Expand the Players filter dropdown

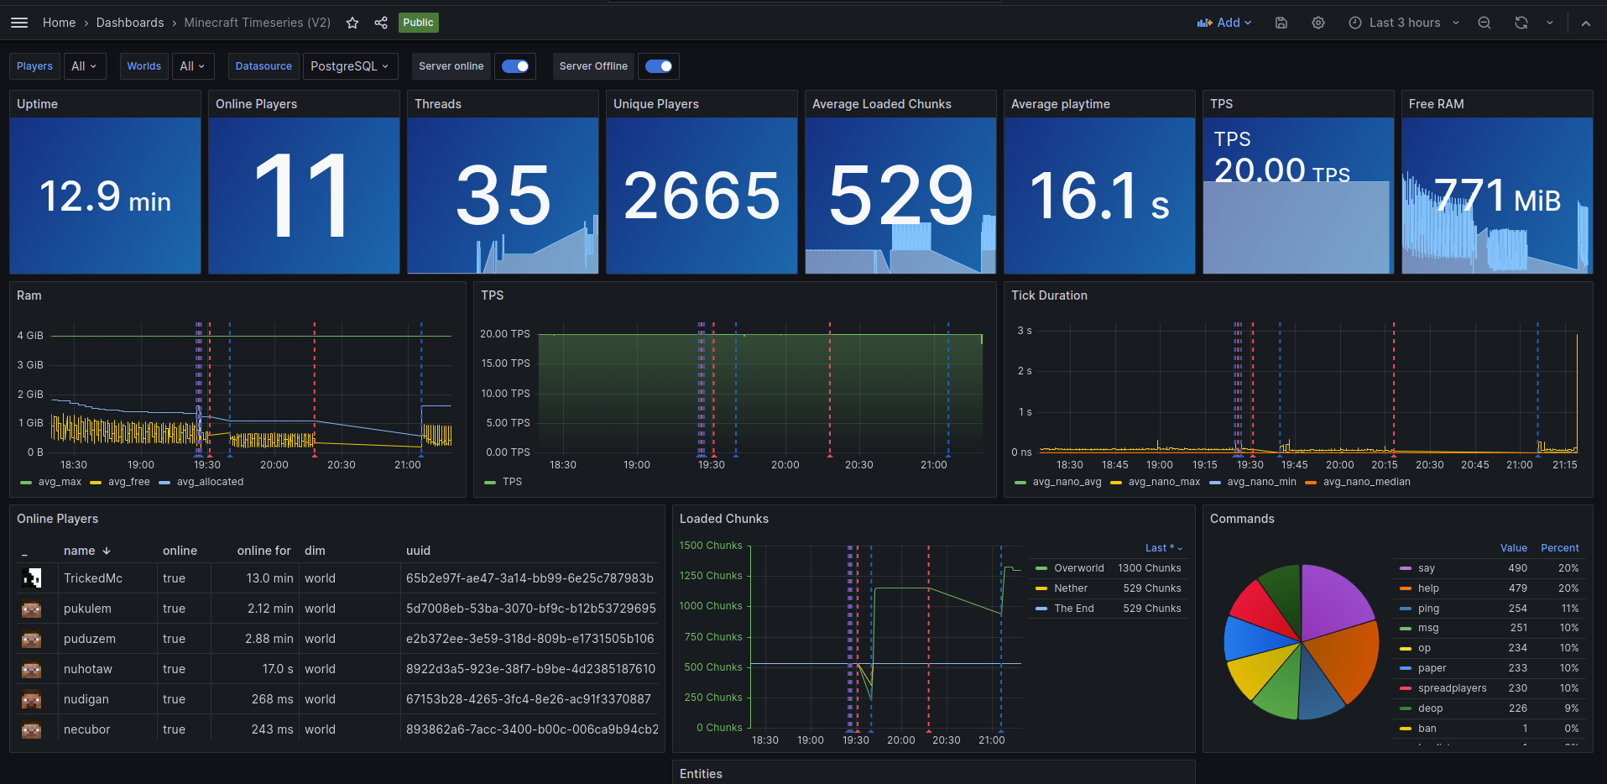[x=85, y=66]
